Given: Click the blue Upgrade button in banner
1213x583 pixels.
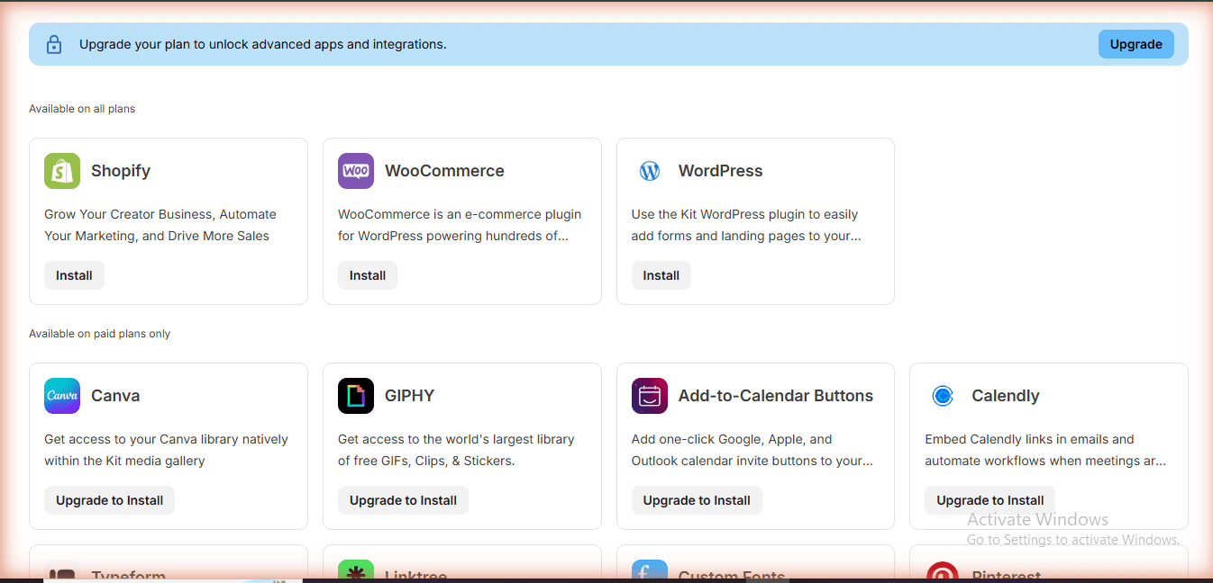Looking at the screenshot, I should (x=1135, y=44).
